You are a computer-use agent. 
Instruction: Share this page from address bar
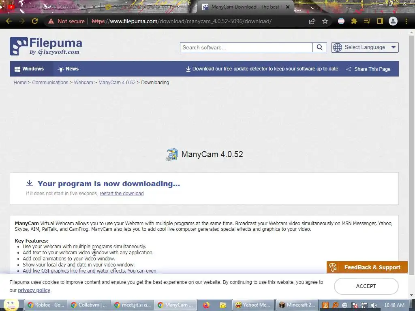(312, 21)
